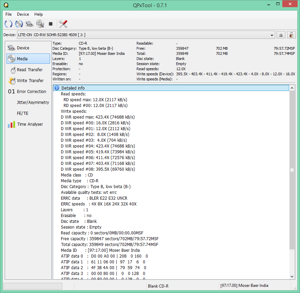Click the summary Type value 'CD-R'
This screenshot has width=300, height=293.
(x=83, y=43)
